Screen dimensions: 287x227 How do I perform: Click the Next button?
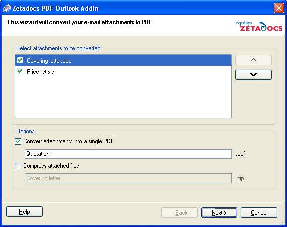219,213
